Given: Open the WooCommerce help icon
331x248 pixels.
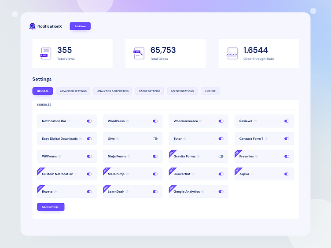Looking at the screenshot, I should point(201,121).
